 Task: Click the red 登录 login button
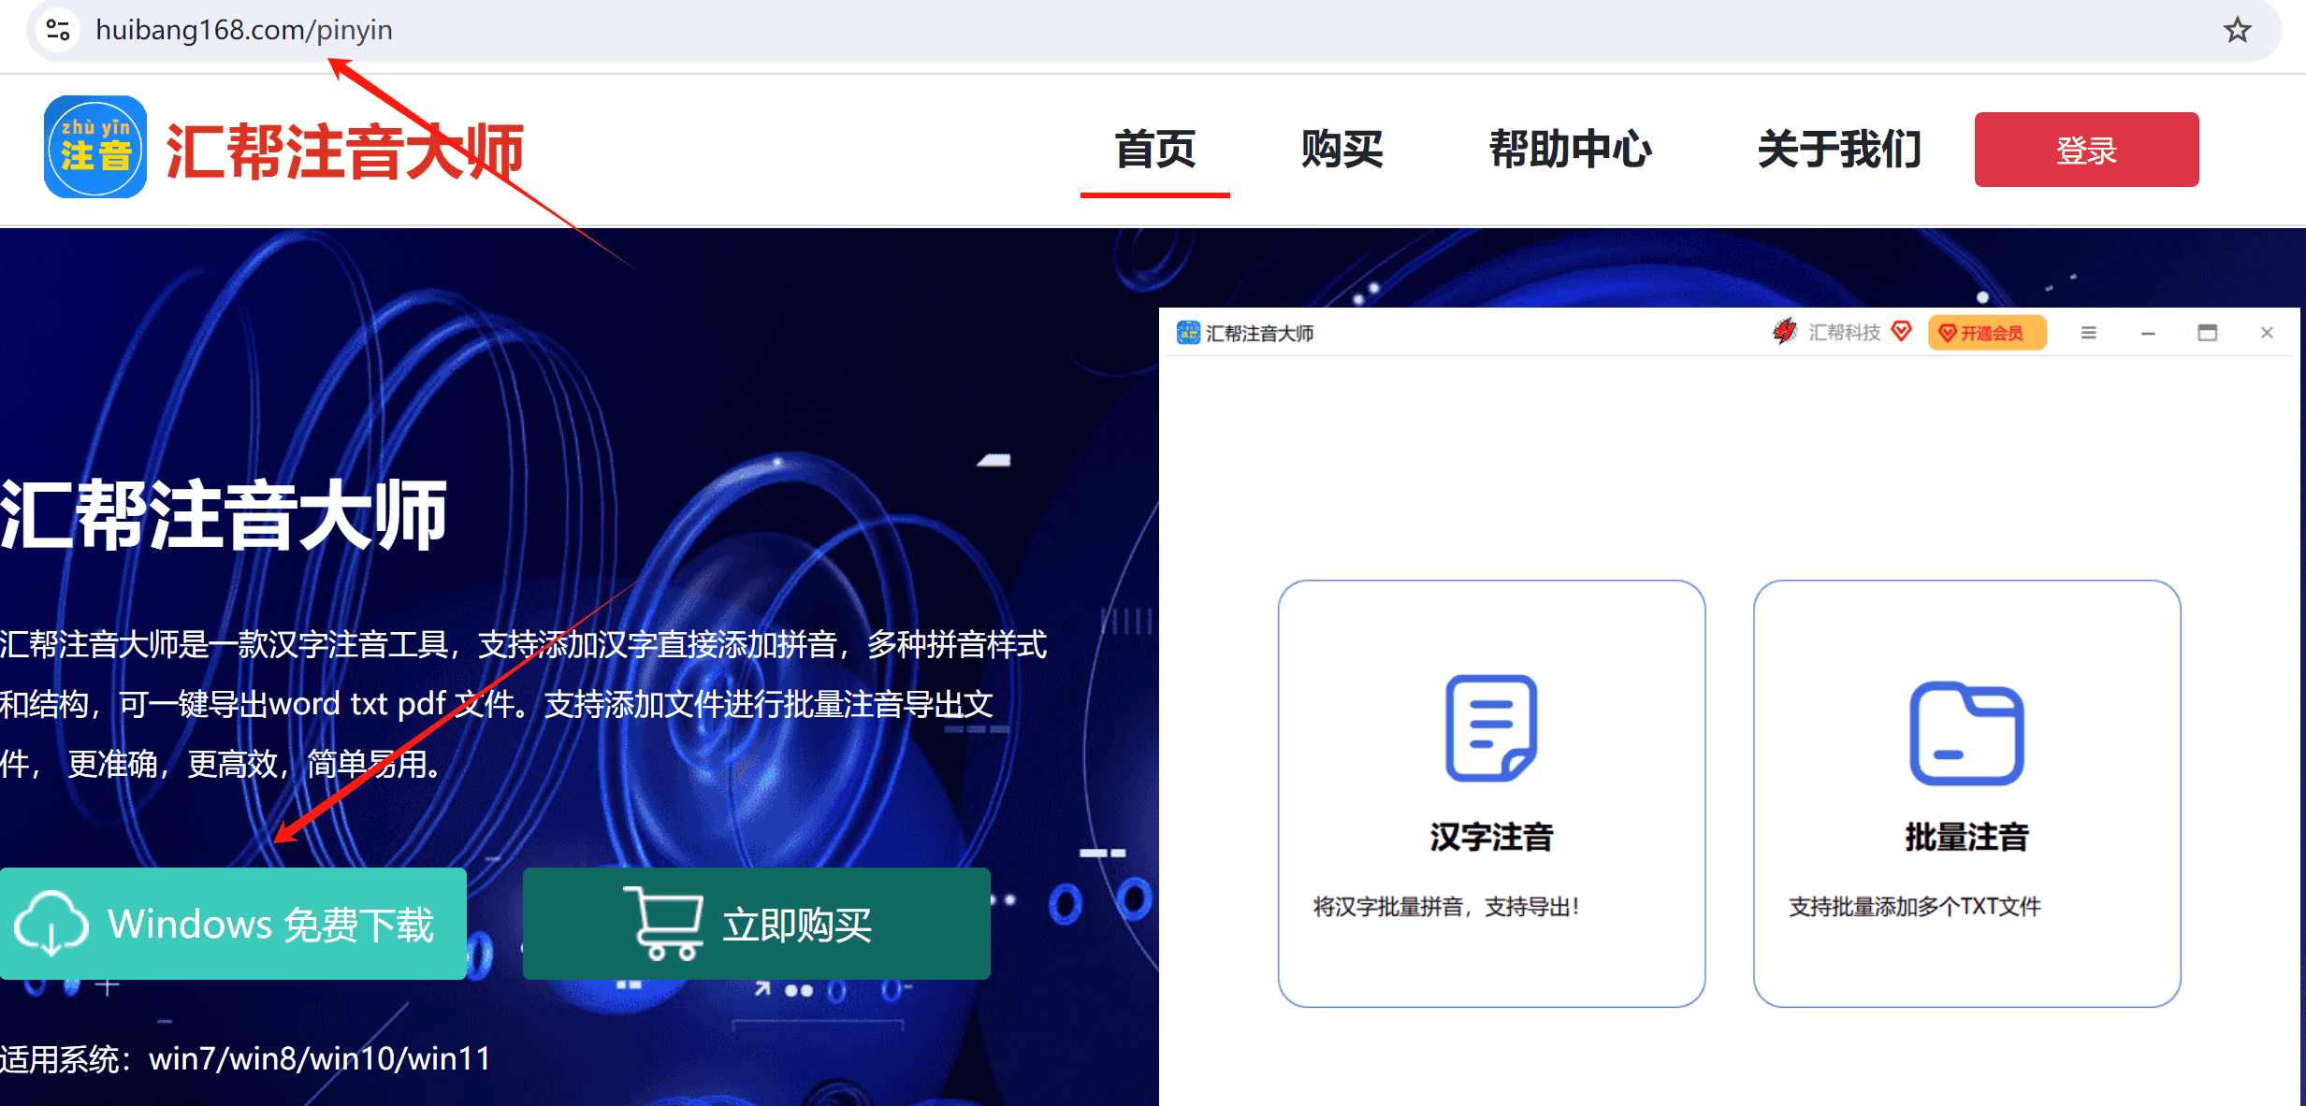(x=2086, y=150)
